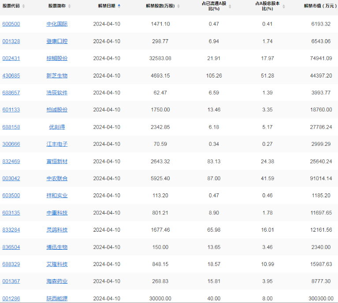Open 登康口腔 stock page
This screenshot has width=338, height=303.
pyautogui.click(x=57, y=41)
